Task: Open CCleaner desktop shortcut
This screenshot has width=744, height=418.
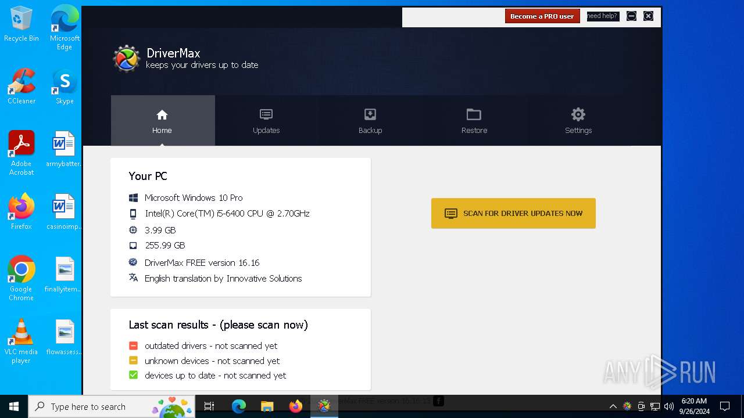Action: coord(22,87)
